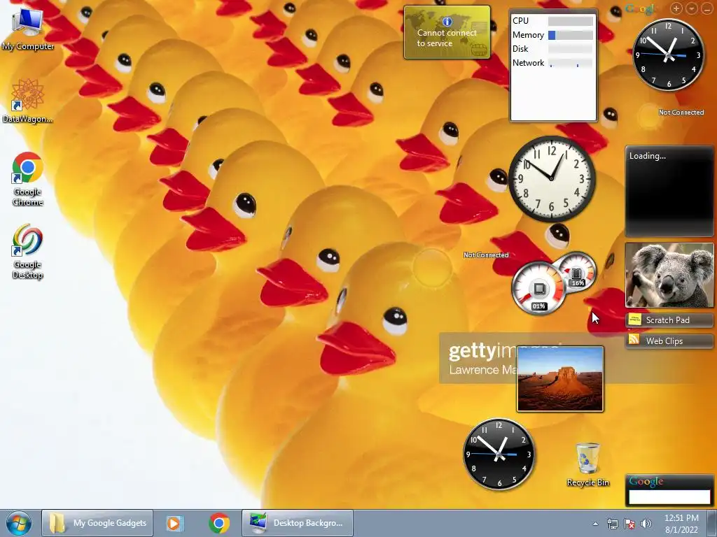The image size is (717, 537).
Task: Add gadgets with the sidebar plus button
Action: pos(676,8)
